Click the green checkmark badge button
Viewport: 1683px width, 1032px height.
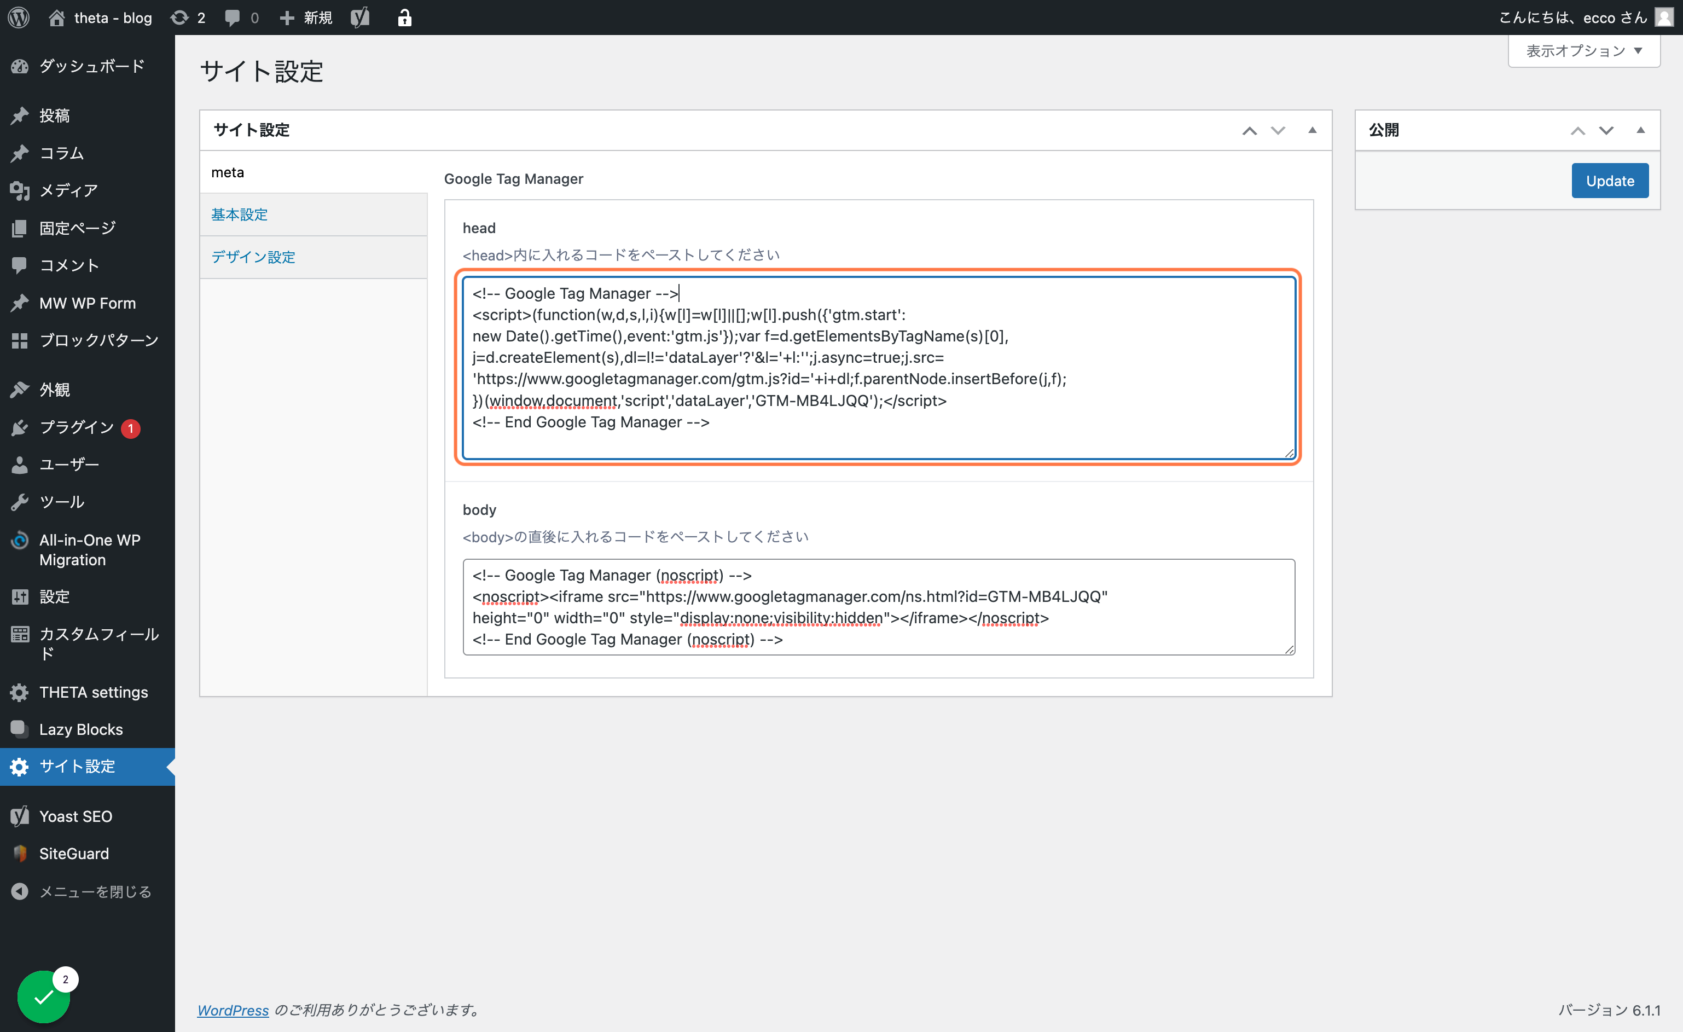click(44, 997)
